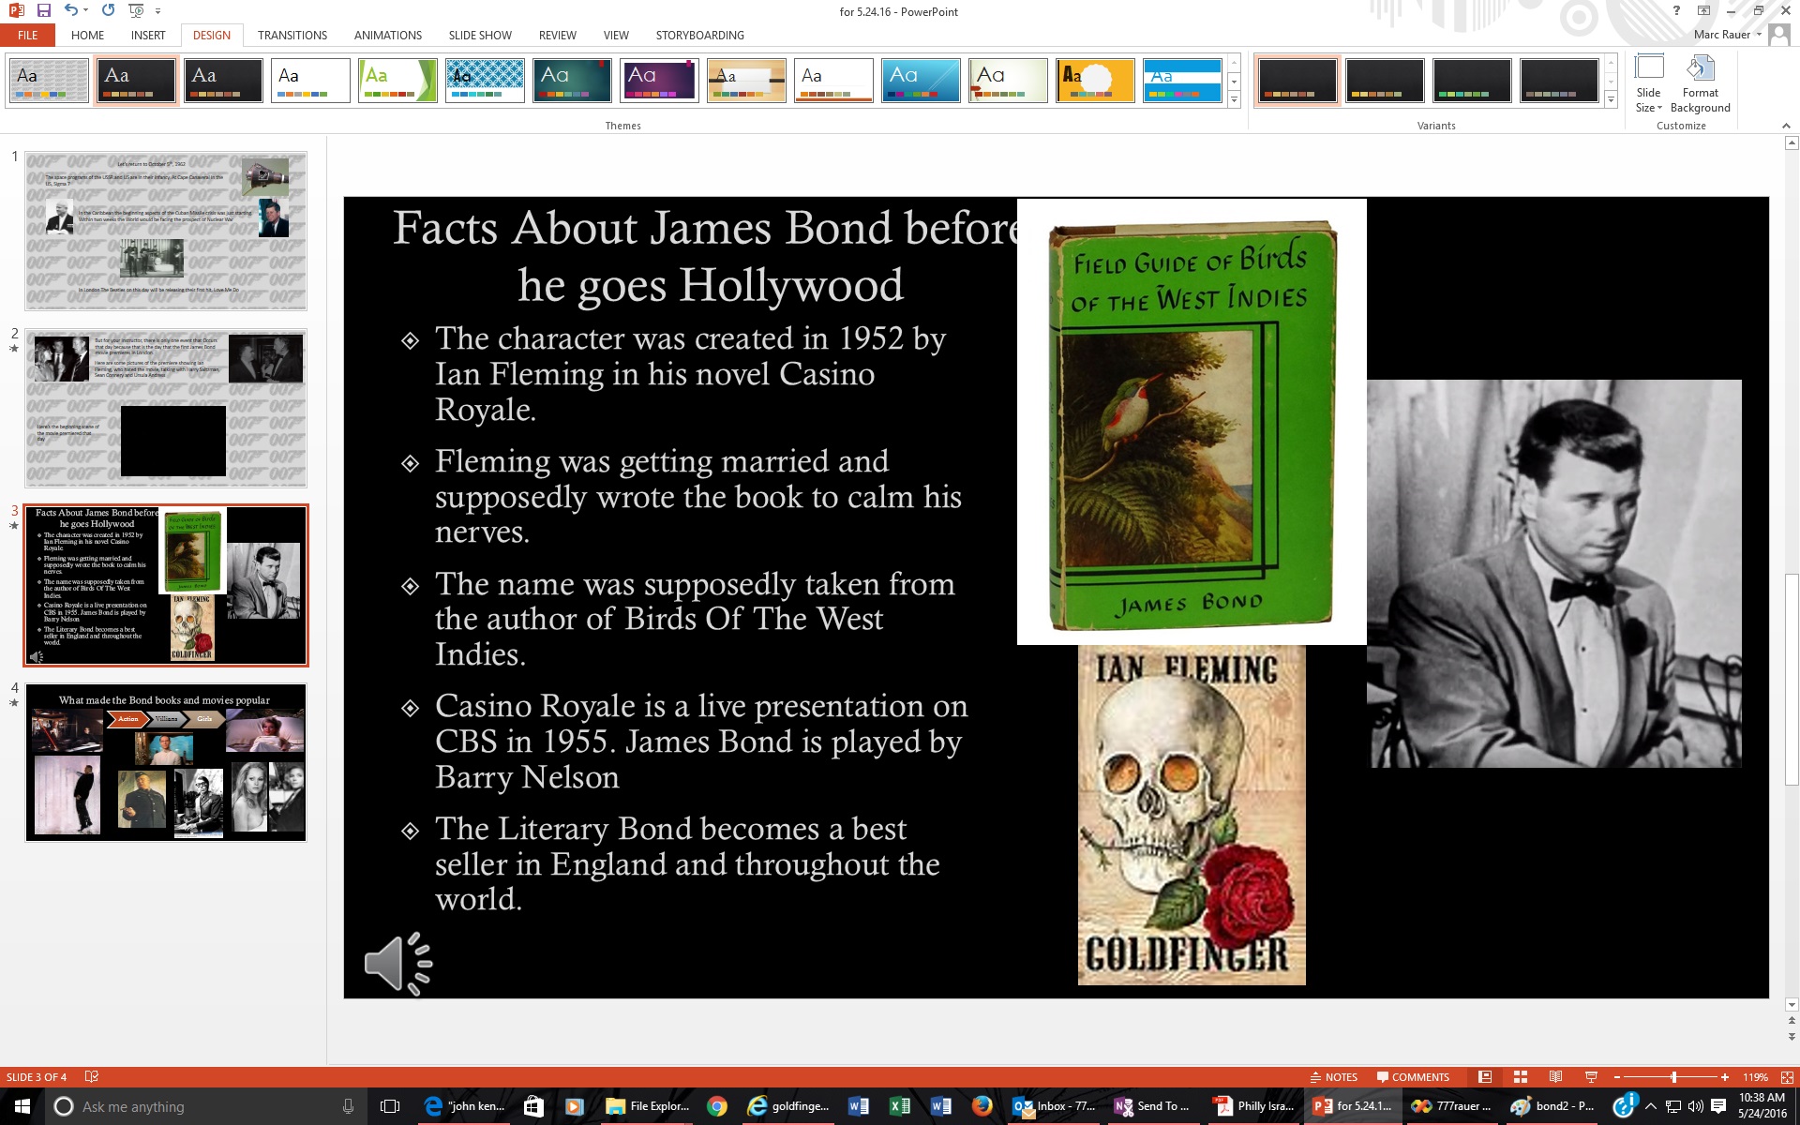Toggle the NOTES pane
This screenshot has width=1800, height=1125.
(1333, 1077)
